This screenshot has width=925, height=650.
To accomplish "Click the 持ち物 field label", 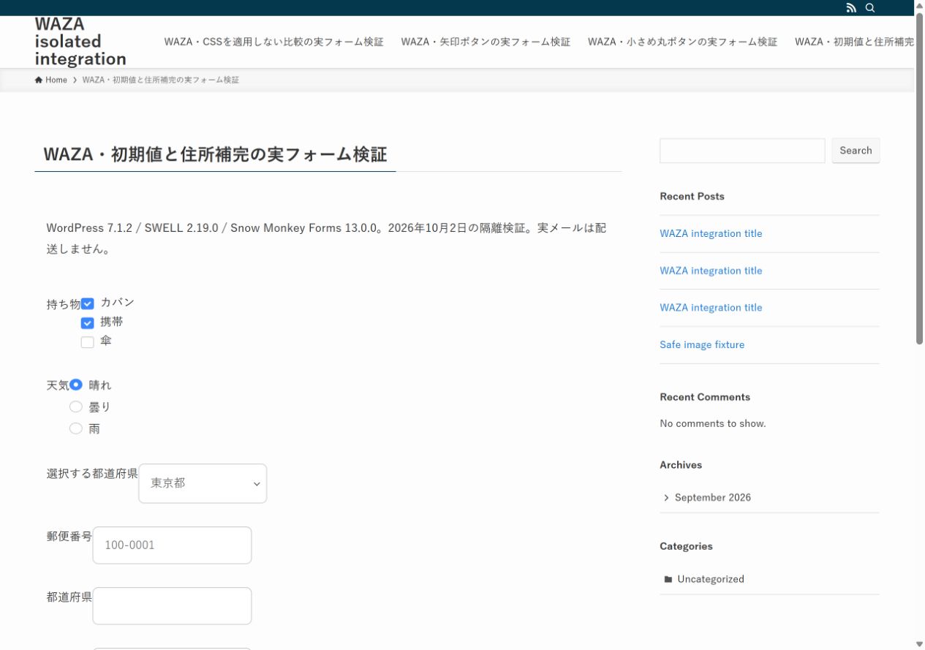I will click(64, 304).
